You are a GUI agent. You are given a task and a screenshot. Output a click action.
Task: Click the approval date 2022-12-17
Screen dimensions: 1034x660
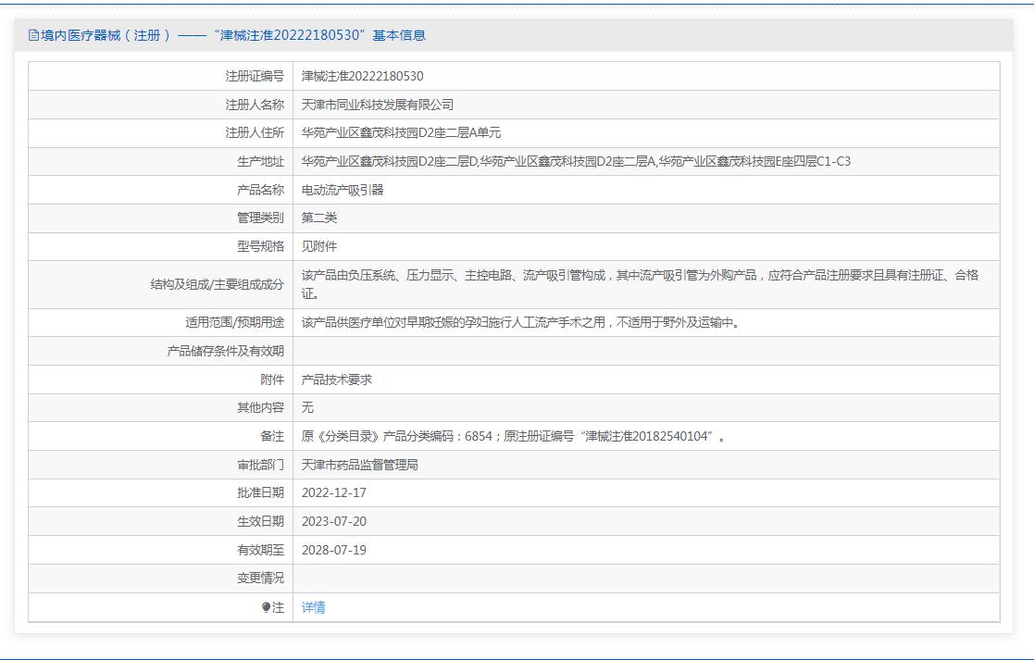click(x=333, y=492)
